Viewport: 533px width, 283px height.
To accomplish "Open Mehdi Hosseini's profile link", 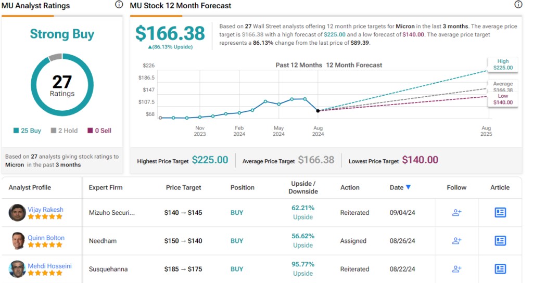I will pos(50,266).
